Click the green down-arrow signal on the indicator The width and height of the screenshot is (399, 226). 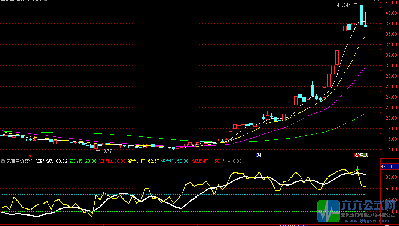pyautogui.click(x=357, y=169)
